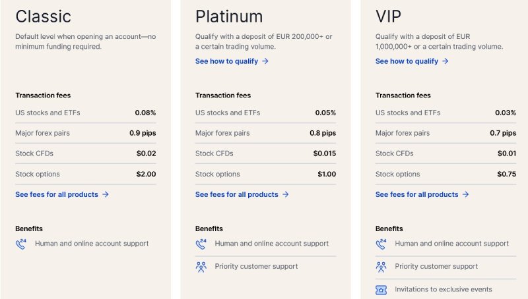Click the exclusive events ticket icon in VIP
The image size is (528, 299).
click(381, 290)
